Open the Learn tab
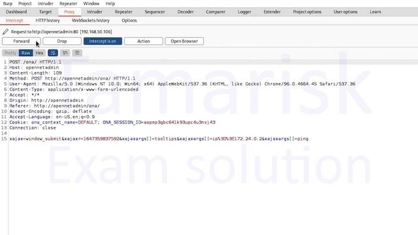The width and height of the screenshot is (418, 235). [x=376, y=12]
